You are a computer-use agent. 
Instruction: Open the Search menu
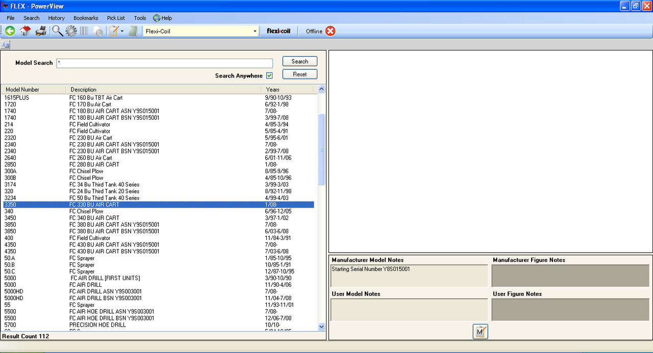point(31,18)
